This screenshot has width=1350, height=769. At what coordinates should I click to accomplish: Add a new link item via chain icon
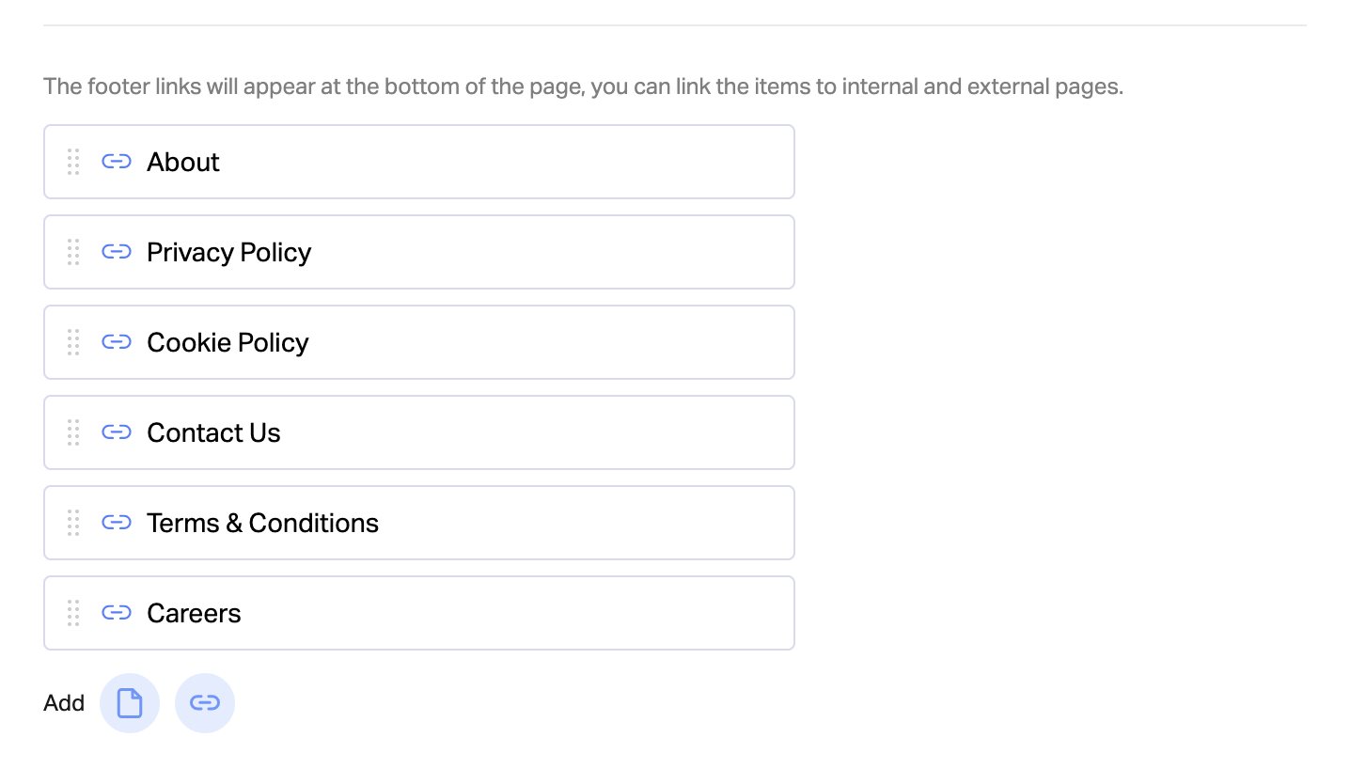pyautogui.click(x=205, y=703)
